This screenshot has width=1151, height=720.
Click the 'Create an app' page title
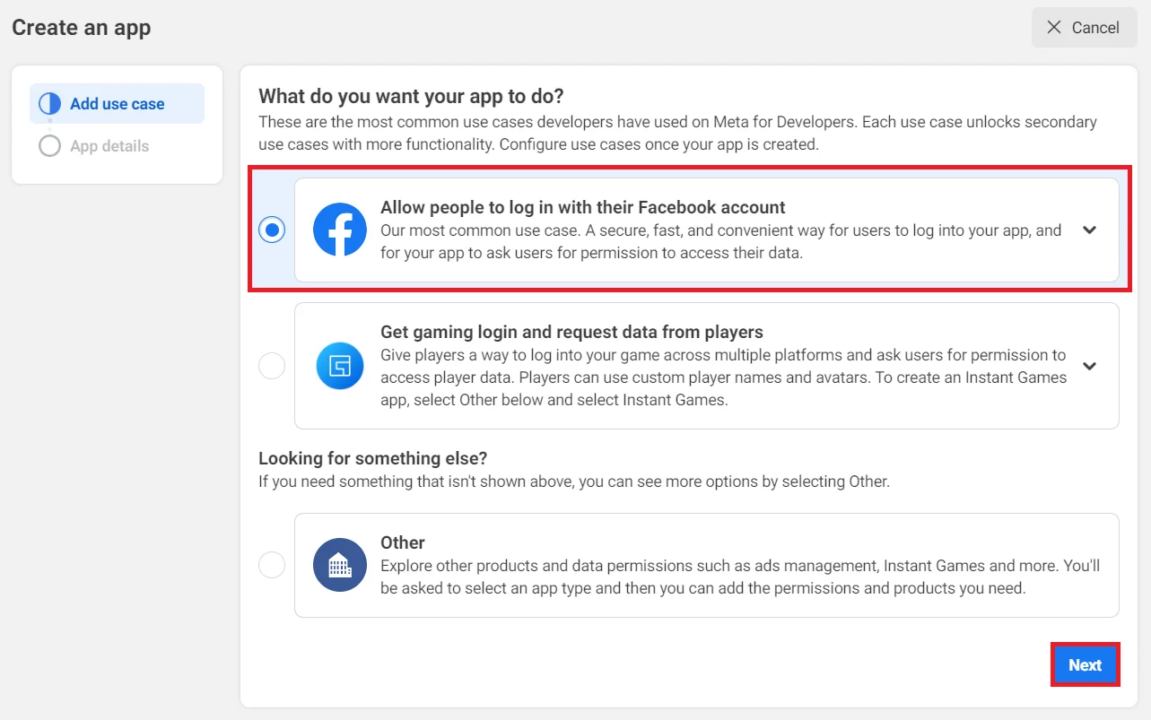coord(82,28)
